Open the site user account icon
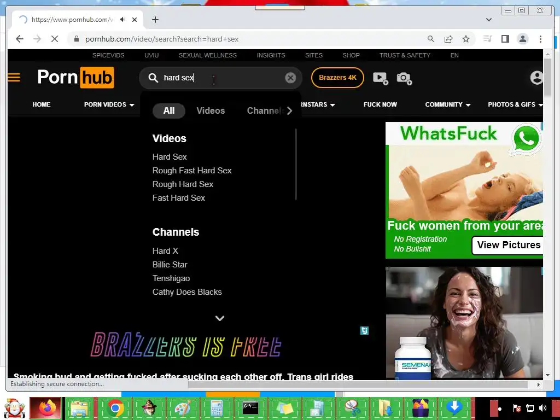 [536, 78]
